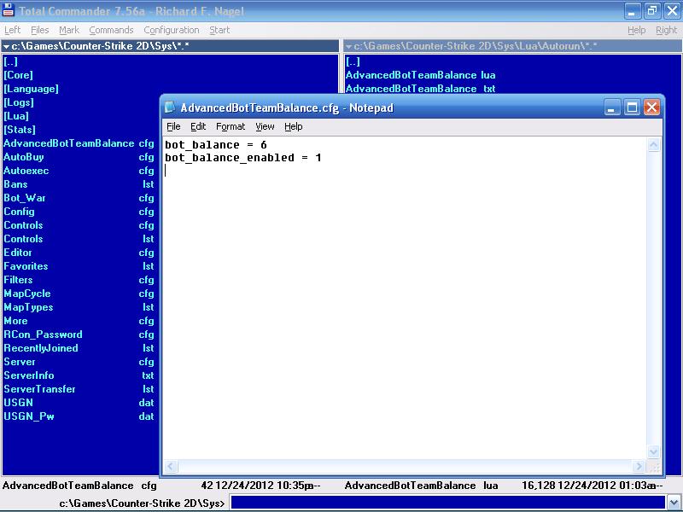Select the ServerInfo txt file
Viewport: 683px width, 512px height.
(x=79, y=375)
